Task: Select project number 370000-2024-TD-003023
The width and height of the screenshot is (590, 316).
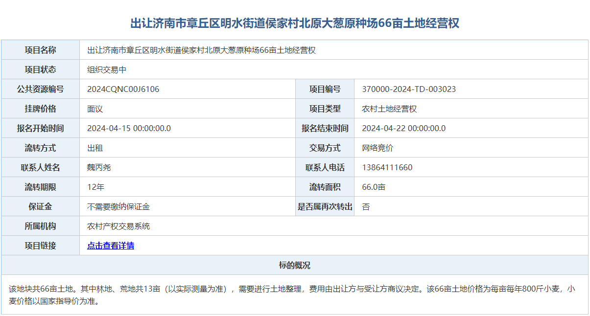Action: [x=409, y=89]
